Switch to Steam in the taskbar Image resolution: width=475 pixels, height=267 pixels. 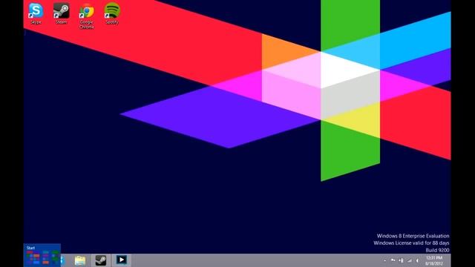coord(101,260)
